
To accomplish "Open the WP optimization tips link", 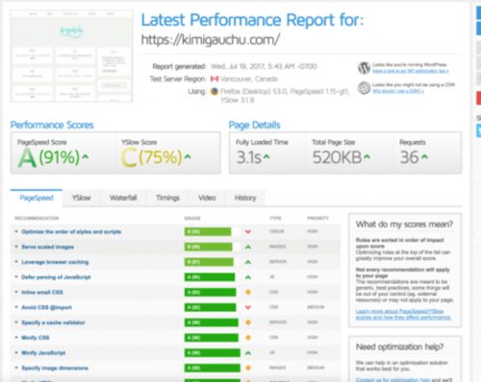I will click(411, 71).
